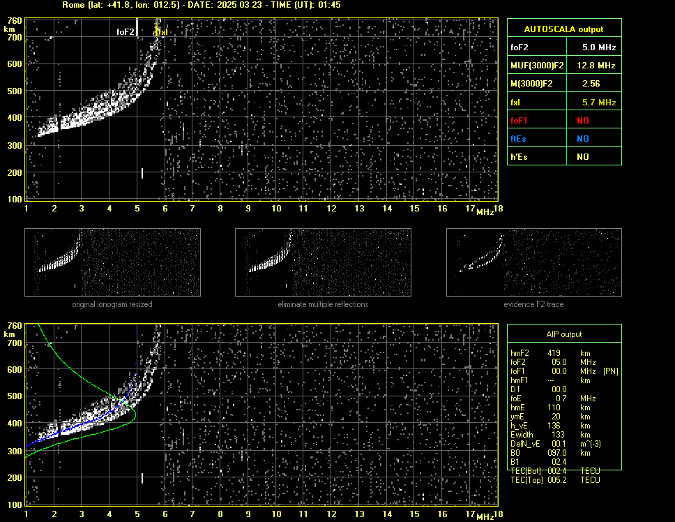675x522 pixels.
Task: Click the B0 097.0 km entry
Action: coord(550,453)
